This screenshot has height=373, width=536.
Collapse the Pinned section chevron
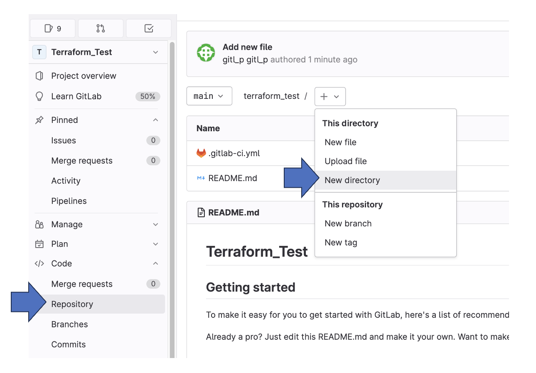155,120
